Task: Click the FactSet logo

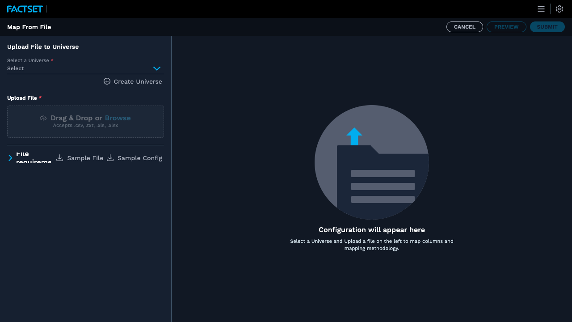Action: pyautogui.click(x=25, y=9)
